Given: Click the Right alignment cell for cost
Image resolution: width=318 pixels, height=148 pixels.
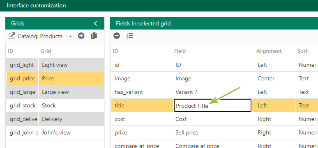Looking at the screenshot, I should pos(274,119).
